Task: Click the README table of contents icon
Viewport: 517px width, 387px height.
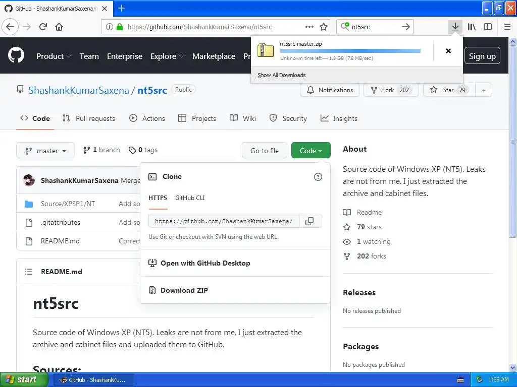Action: click(29, 272)
